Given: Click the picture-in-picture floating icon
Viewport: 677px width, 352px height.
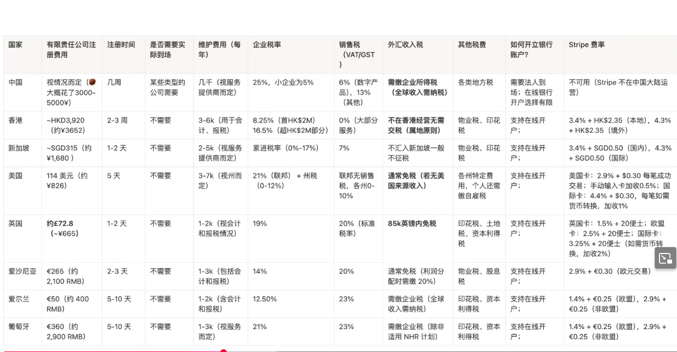Looking at the screenshot, I should pos(665,258).
